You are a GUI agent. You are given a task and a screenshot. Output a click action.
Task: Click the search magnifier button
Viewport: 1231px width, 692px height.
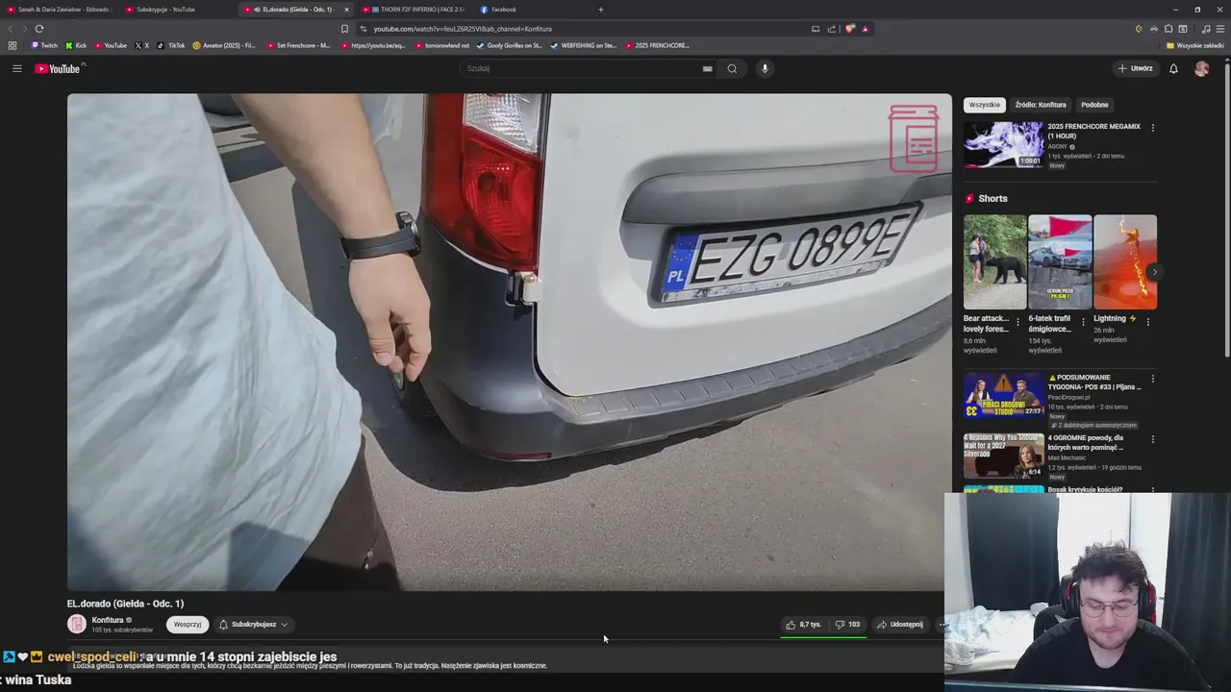click(732, 68)
